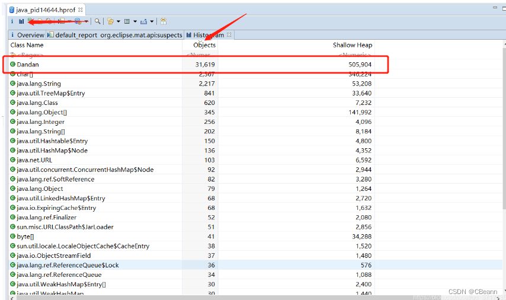
Task: Expand the retained size dropdown arrow
Action: [135, 21]
